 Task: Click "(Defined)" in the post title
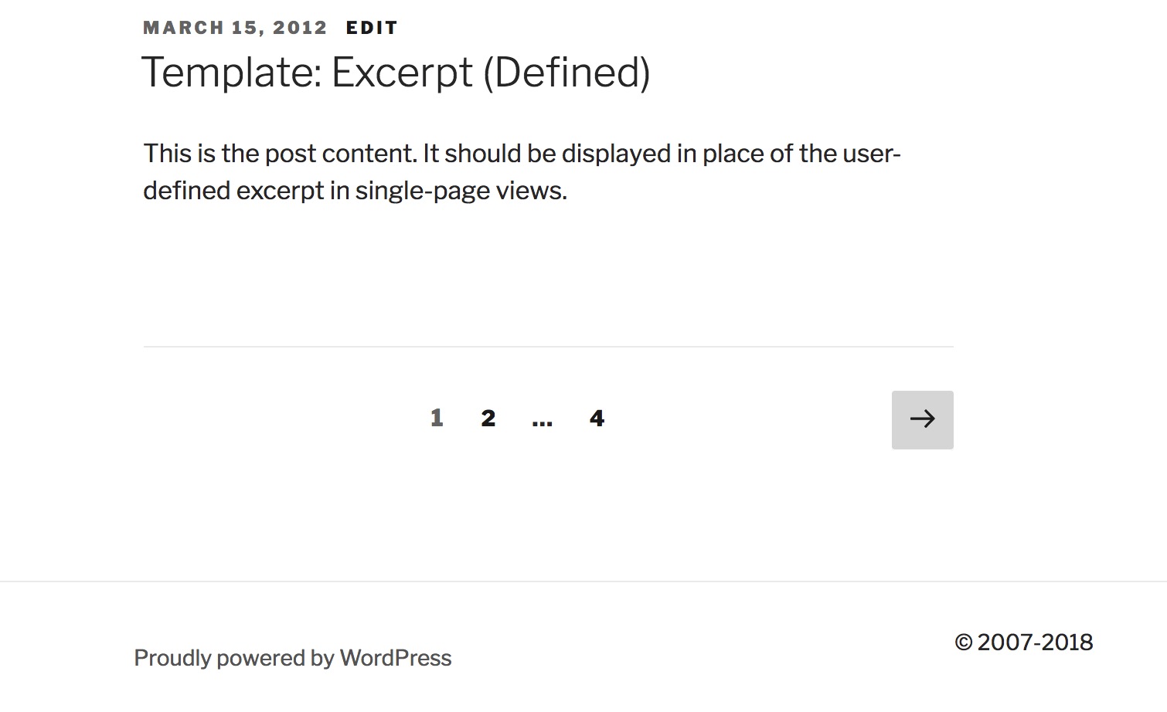[566, 73]
